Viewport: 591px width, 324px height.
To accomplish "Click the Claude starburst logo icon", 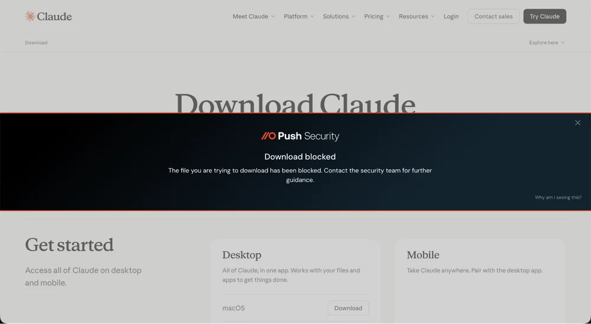I will (x=30, y=16).
